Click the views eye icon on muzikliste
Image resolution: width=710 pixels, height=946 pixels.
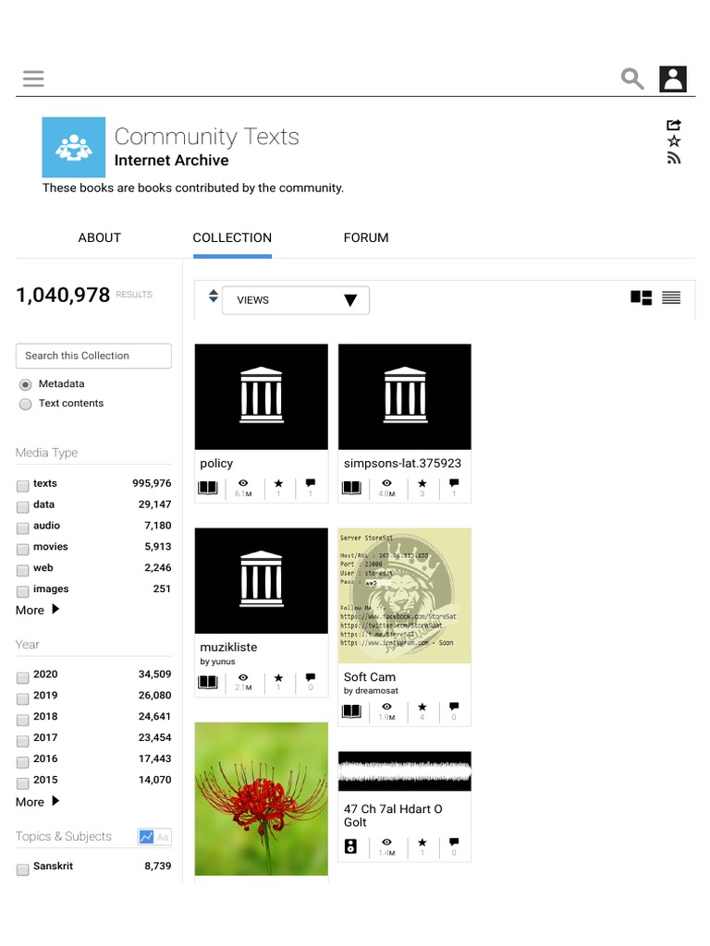(243, 677)
